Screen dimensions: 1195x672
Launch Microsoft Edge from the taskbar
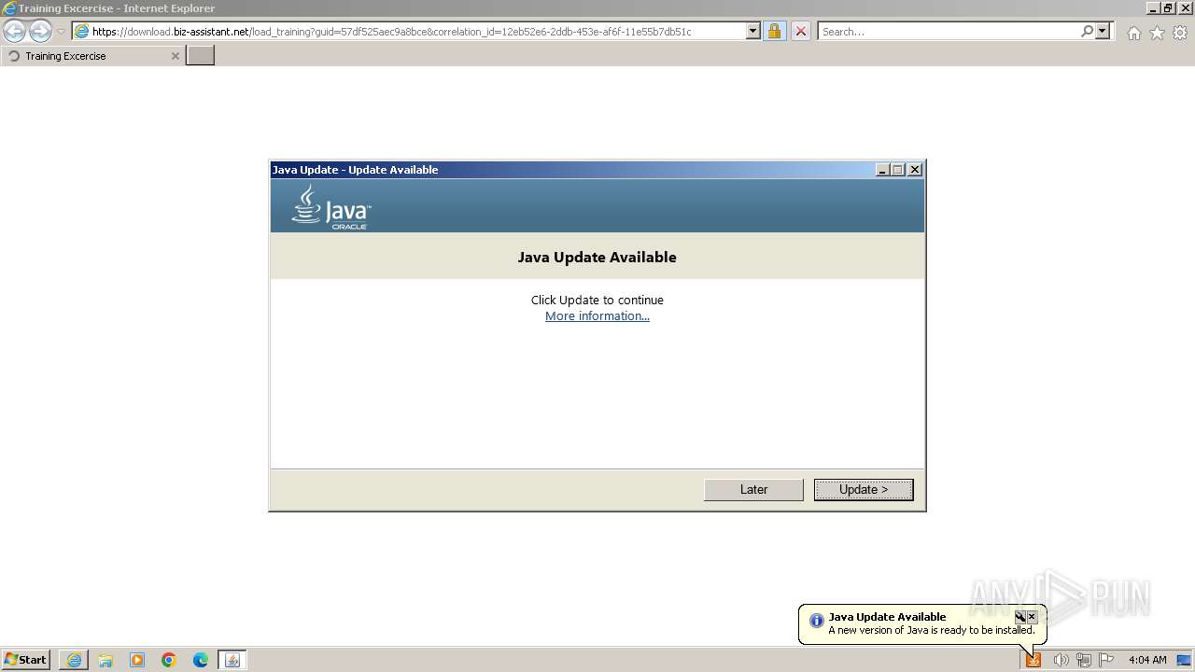[x=201, y=660]
